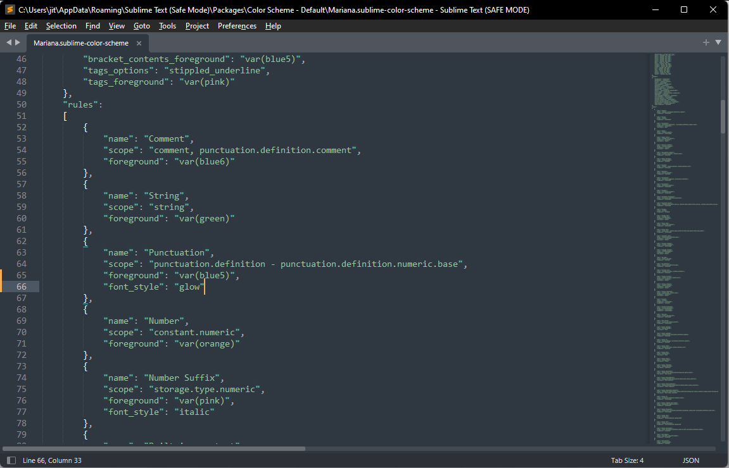This screenshot has height=468, width=729.
Task: Click the Sublime Text app icon
Action: [10, 9]
